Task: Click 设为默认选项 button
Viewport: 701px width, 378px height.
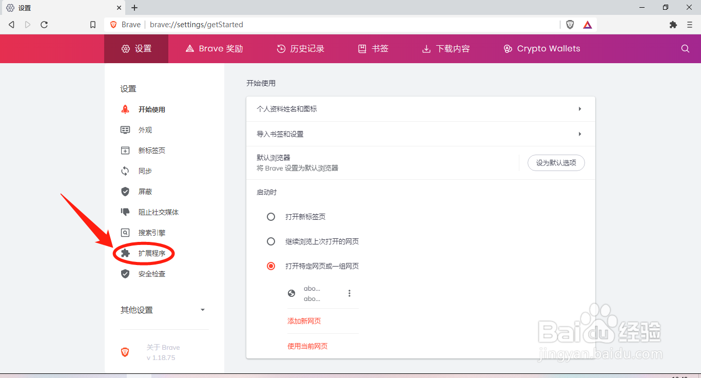Action: (556, 163)
